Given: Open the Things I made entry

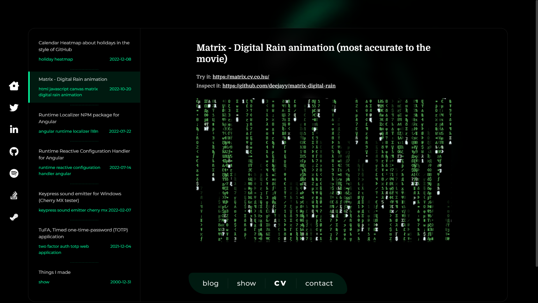Looking at the screenshot, I should [55, 272].
